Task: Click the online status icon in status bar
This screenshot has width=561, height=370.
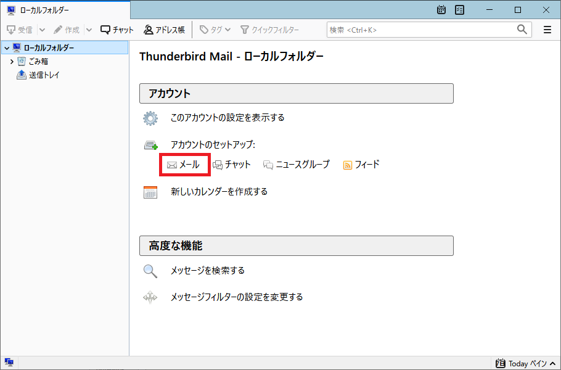Action: tap(9, 363)
